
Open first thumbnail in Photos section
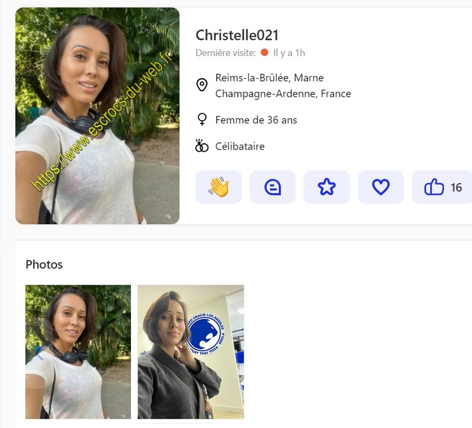tap(78, 352)
